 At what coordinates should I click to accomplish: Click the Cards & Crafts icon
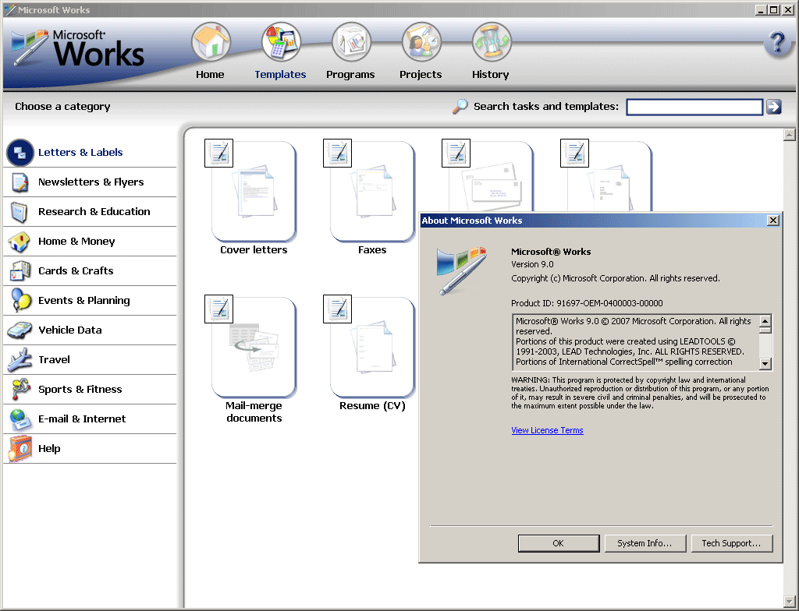click(20, 271)
